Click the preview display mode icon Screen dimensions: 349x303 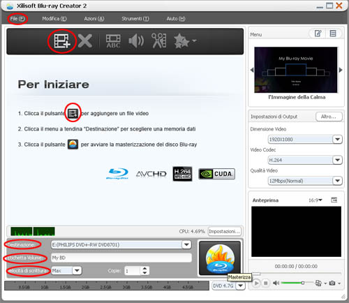click(318, 283)
